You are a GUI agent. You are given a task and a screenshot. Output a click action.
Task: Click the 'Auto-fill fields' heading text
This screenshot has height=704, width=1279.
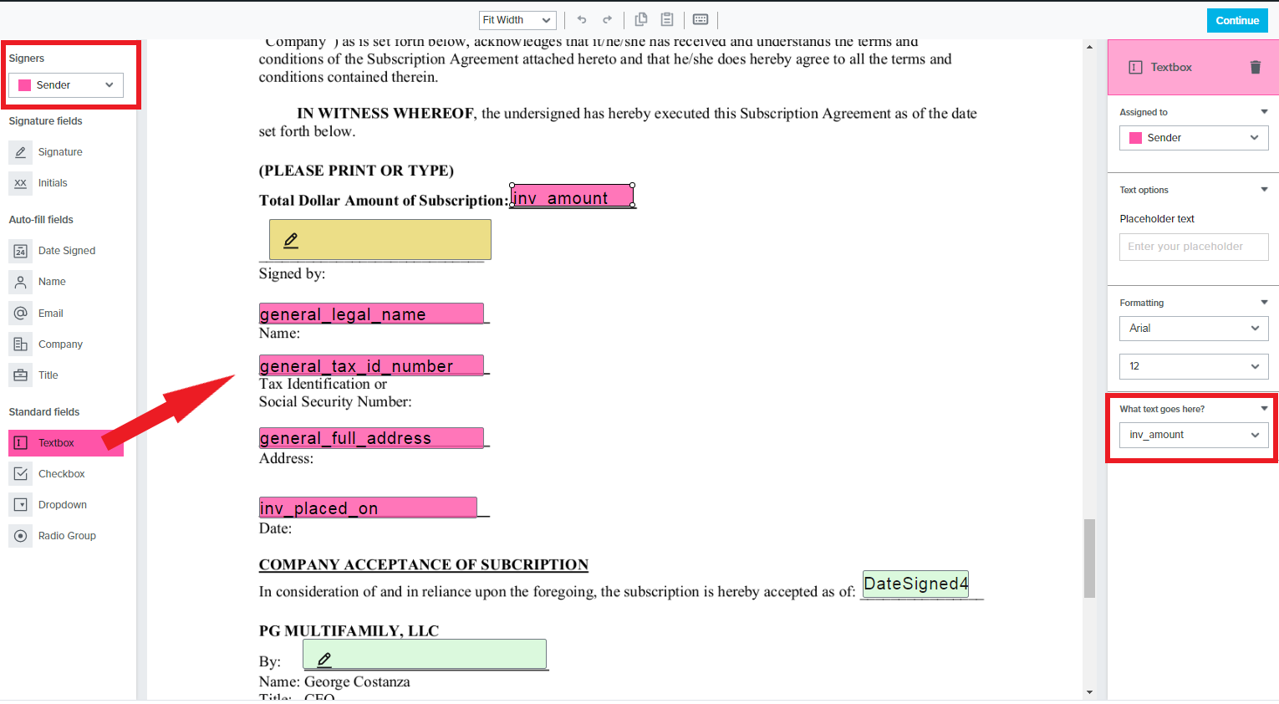click(41, 220)
